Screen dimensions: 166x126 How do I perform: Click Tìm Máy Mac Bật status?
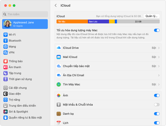(x=154, y=85)
